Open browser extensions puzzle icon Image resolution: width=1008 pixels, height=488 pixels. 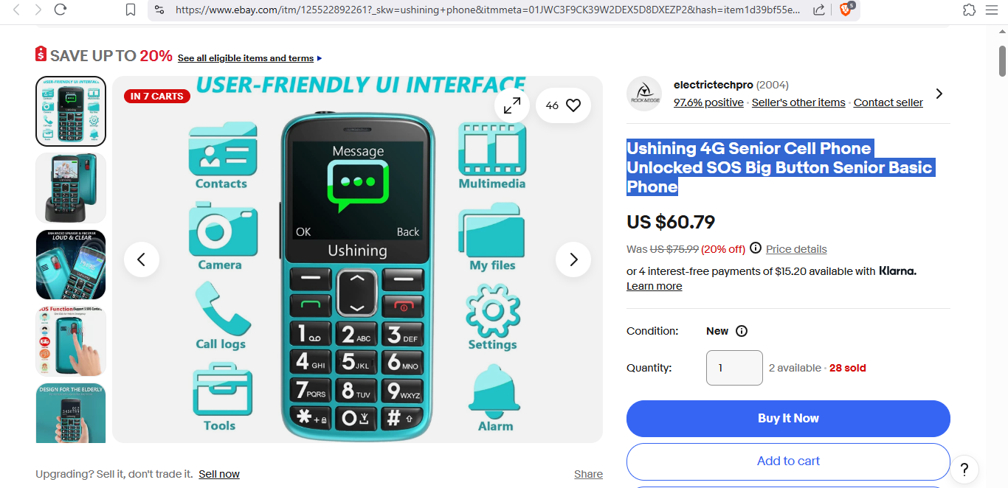point(970,10)
